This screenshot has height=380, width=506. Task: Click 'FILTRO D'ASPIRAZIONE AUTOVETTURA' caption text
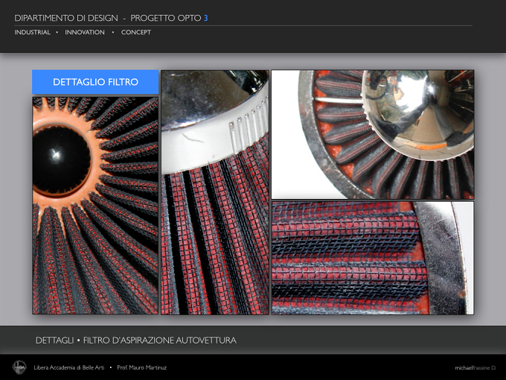point(160,341)
